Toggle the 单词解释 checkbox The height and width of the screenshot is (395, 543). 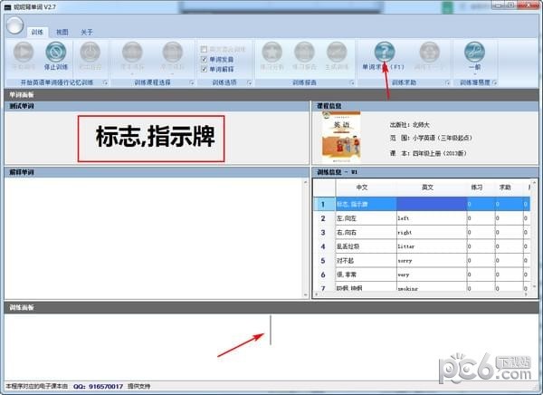204,70
